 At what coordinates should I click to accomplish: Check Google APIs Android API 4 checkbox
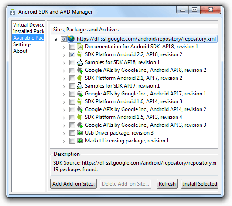(72, 109)
